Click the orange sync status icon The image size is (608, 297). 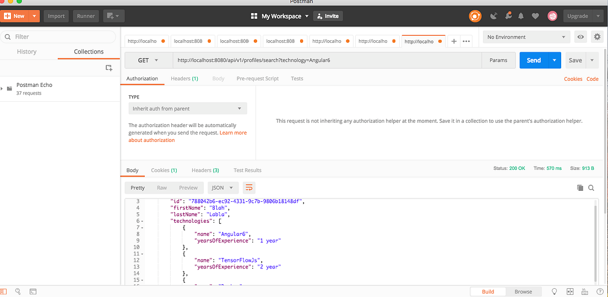click(475, 16)
